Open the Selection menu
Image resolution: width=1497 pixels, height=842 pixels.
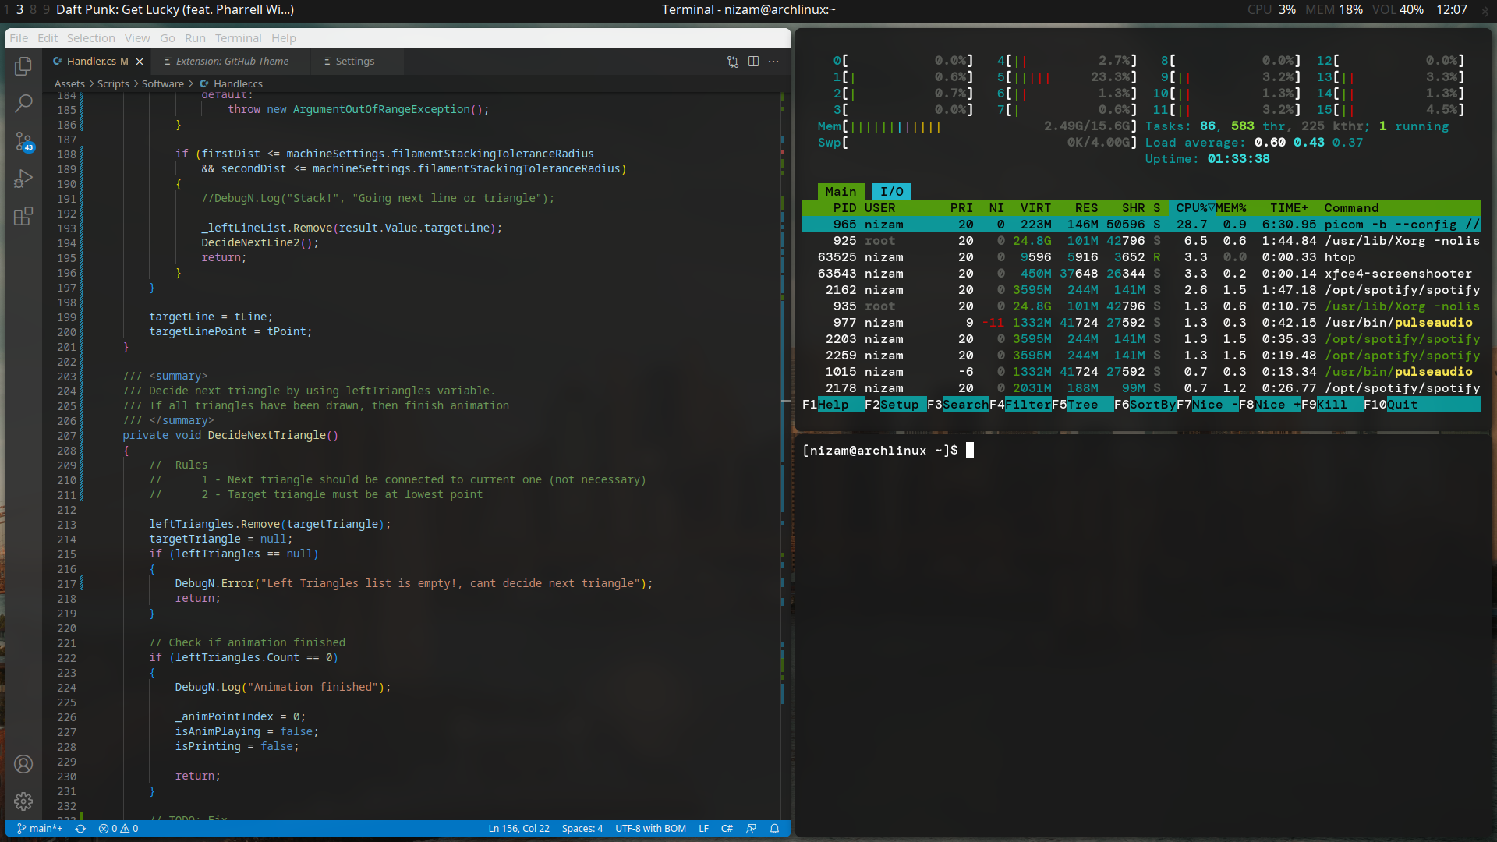click(x=90, y=38)
